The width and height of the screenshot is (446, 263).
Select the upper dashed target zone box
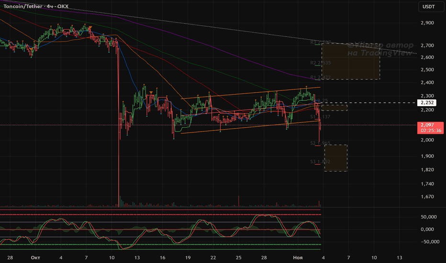point(351,62)
